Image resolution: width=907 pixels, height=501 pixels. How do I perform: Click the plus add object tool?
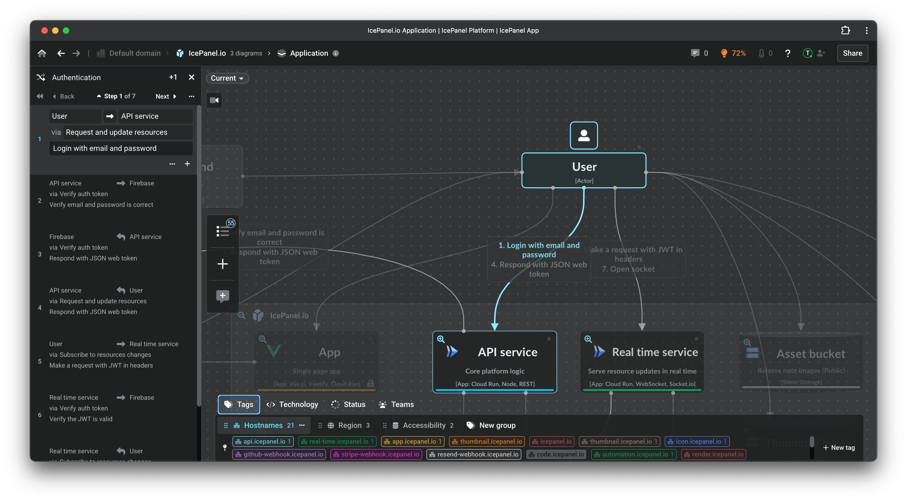coord(222,264)
